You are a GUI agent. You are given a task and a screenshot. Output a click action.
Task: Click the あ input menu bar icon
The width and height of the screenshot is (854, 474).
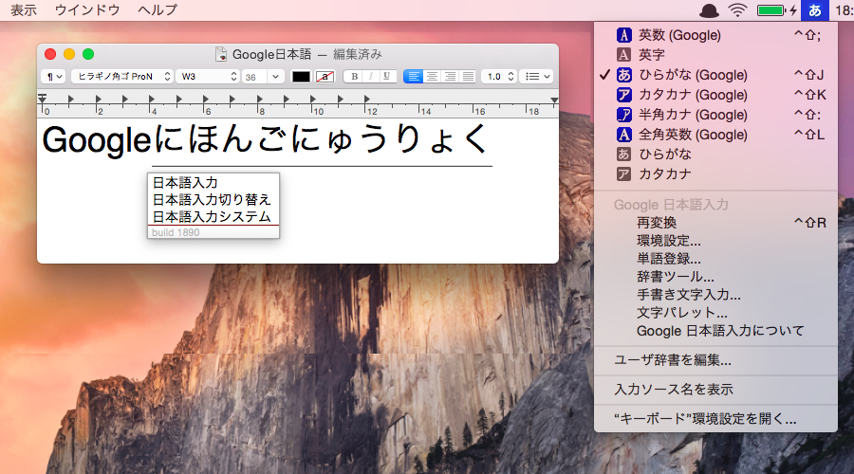pos(815,10)
